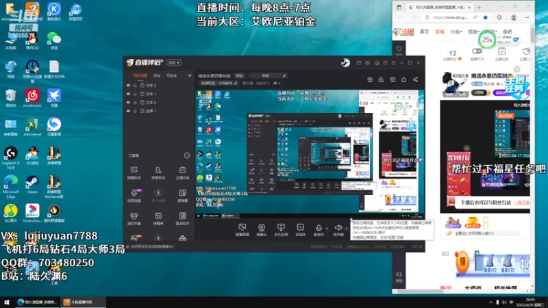
Task: Open the 歌词助手 tool icon
Action: point(182,218)
